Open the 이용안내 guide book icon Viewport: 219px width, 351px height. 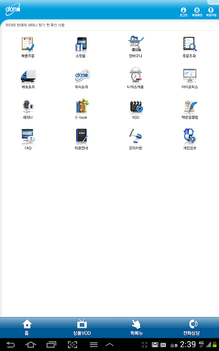point(82,137)
